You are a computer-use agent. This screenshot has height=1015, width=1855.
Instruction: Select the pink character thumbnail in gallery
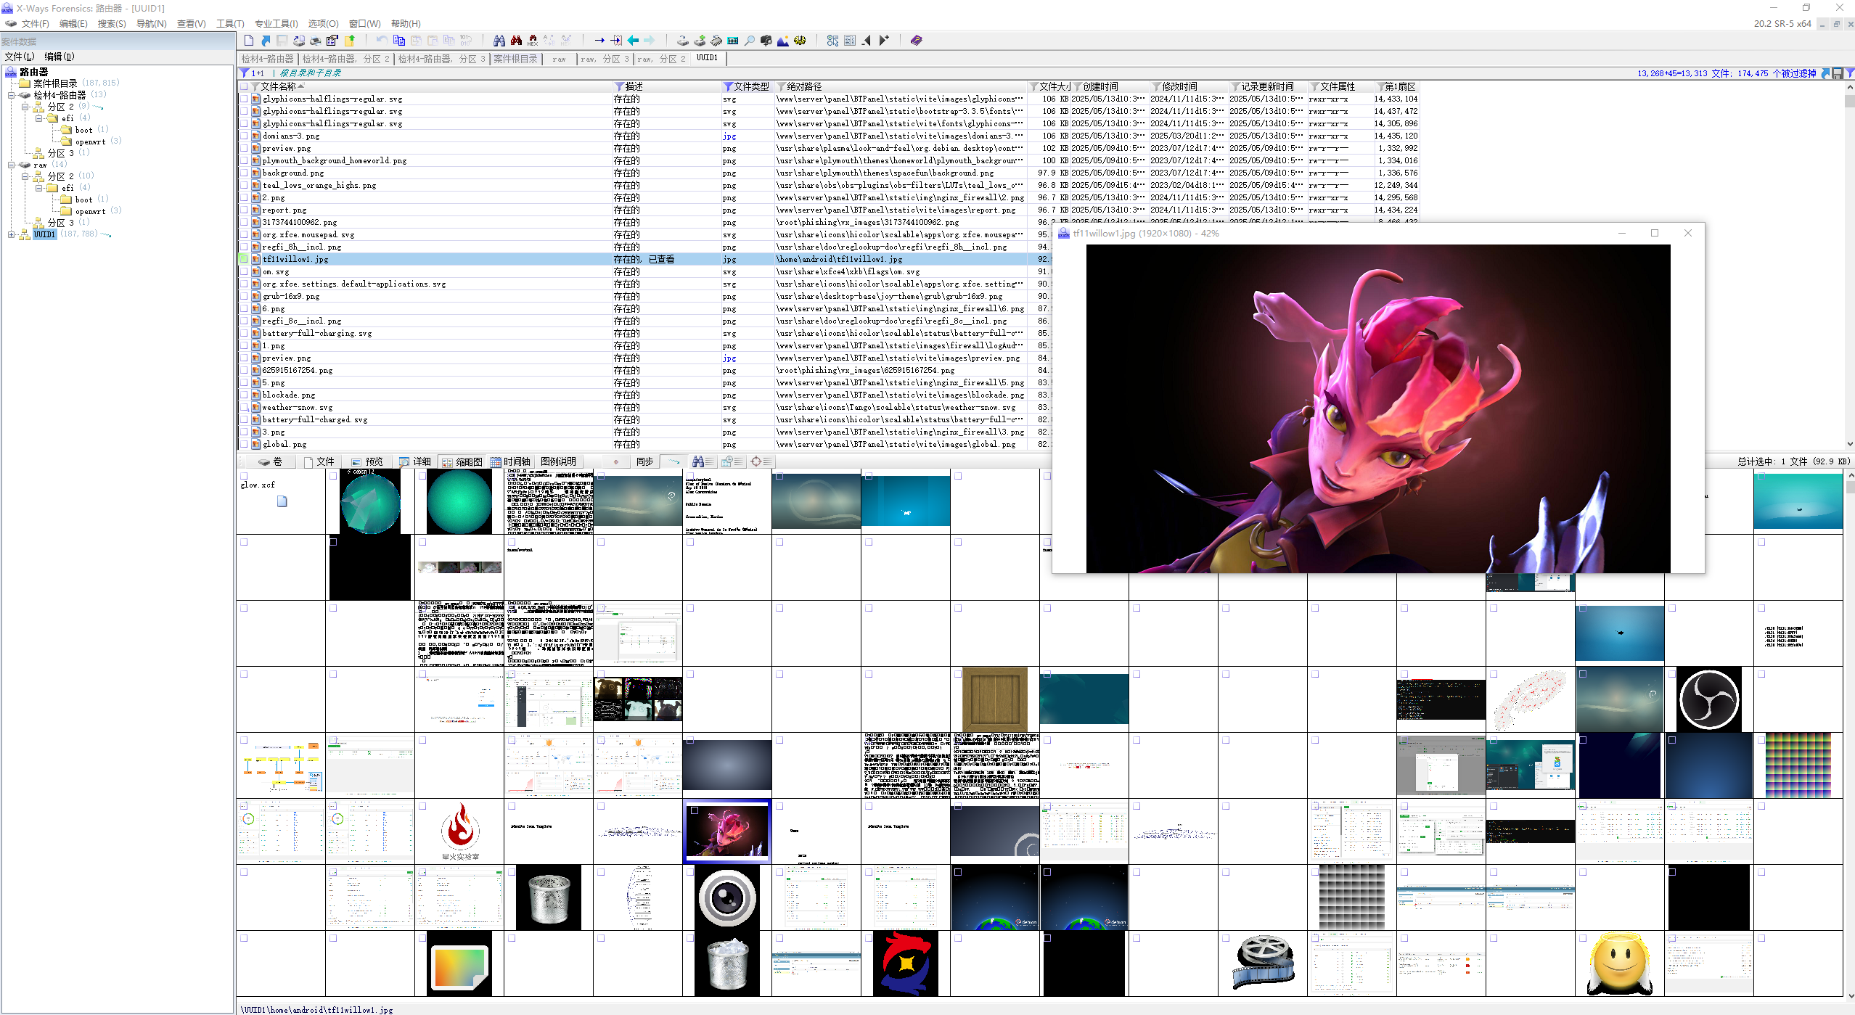click(726, 831)
